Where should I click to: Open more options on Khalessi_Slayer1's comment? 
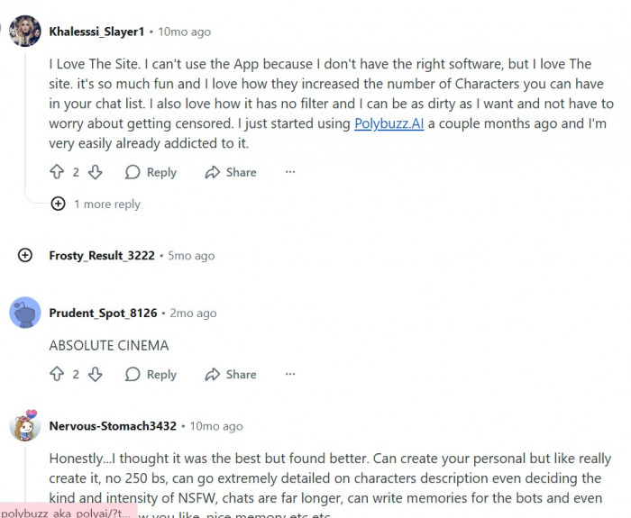tap(290, 172)
